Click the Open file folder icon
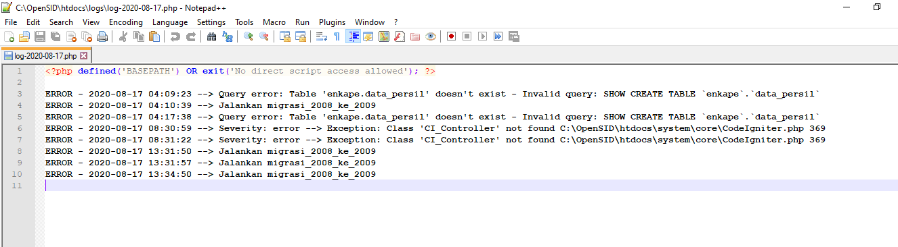This screenshot has width=898, height=247. [x=24, y=36]
